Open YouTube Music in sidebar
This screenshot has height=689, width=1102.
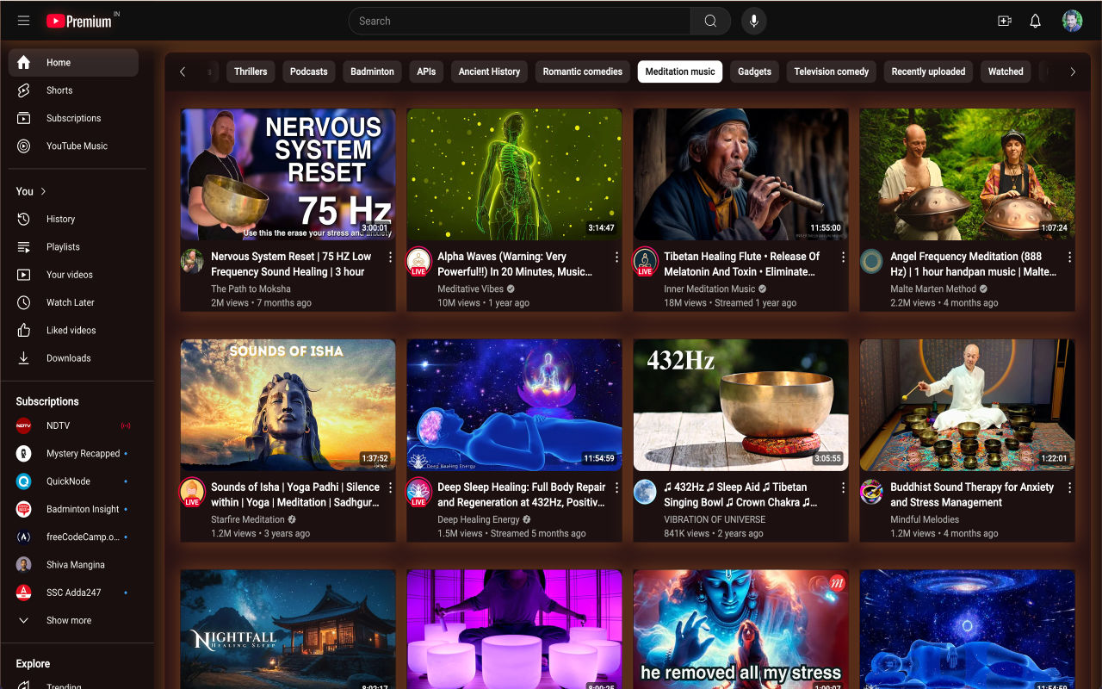[73, 146]
